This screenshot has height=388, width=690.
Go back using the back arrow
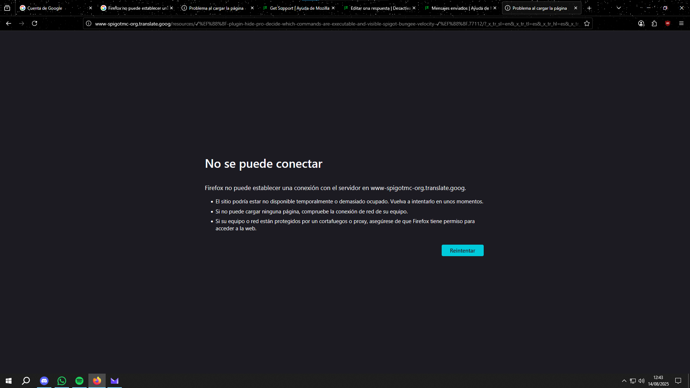[9, 23]
